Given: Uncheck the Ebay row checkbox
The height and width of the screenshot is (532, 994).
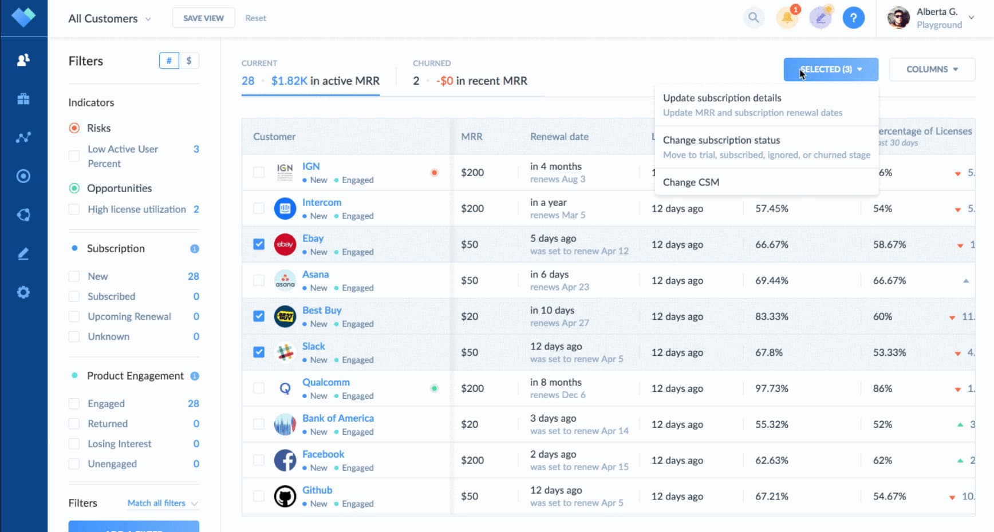Looking at the screenshot, I should (x=259, y=244).
